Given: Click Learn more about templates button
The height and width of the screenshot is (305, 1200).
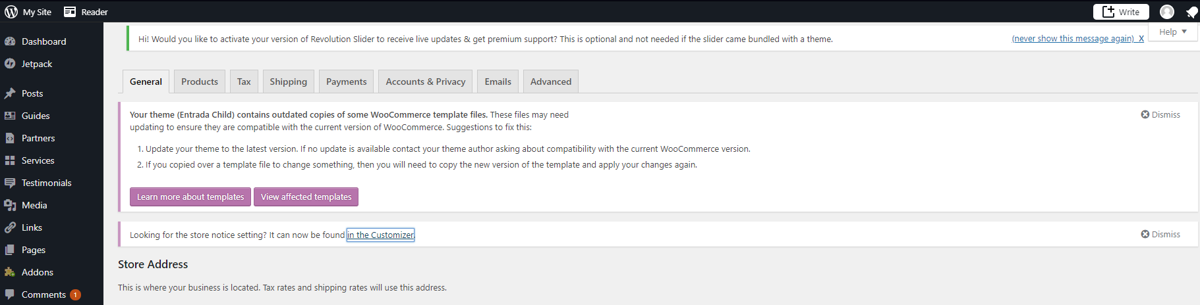Looking at the screenshot, I should 190,197.
